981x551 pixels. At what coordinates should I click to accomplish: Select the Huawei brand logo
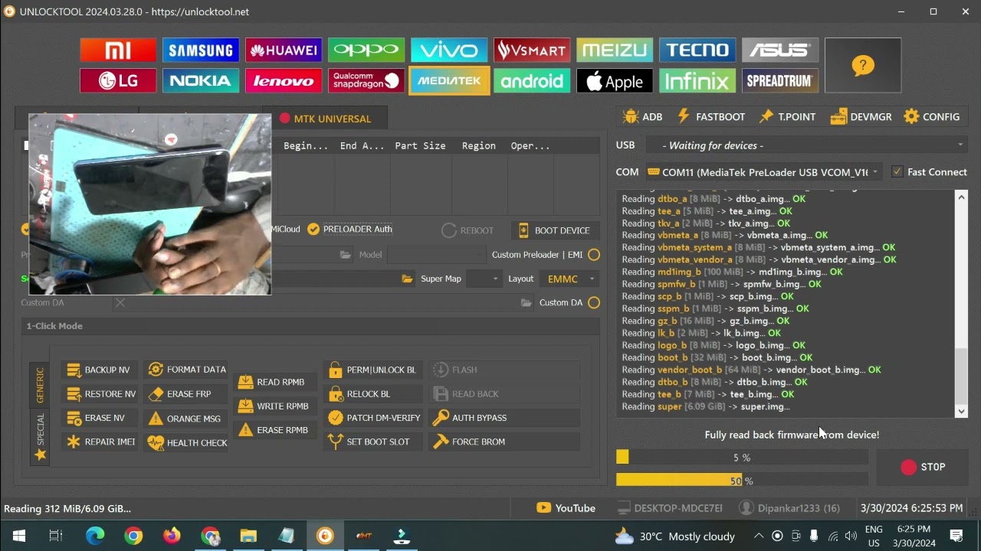point(284,51)
